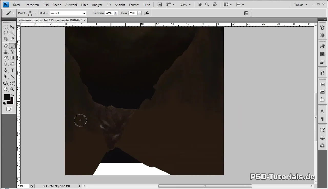Select the Crop tool
The height and width of the screenshot is (189, 328).
(6, 39)
